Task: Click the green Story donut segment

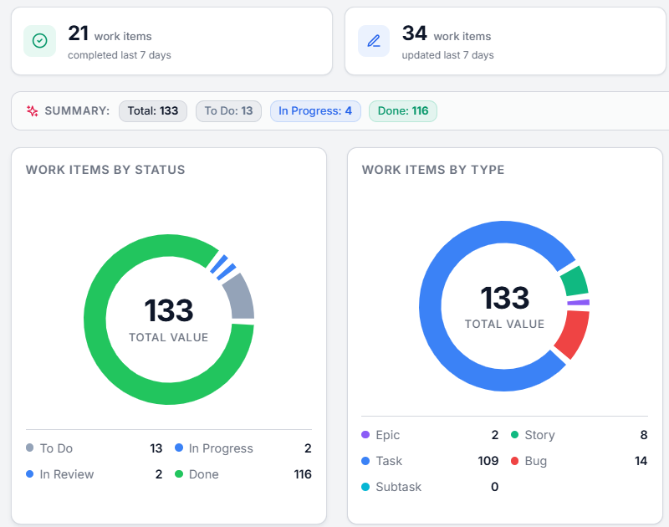Action: (x=575, y=281)
